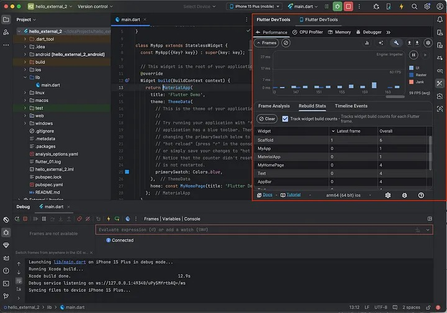
Task: Open the iPhone 15 Plus device dropdown
Action: tap(255, 6)
